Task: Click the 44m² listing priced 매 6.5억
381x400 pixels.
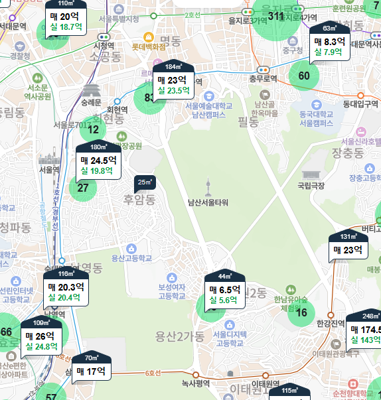Action: coord(225,290)
